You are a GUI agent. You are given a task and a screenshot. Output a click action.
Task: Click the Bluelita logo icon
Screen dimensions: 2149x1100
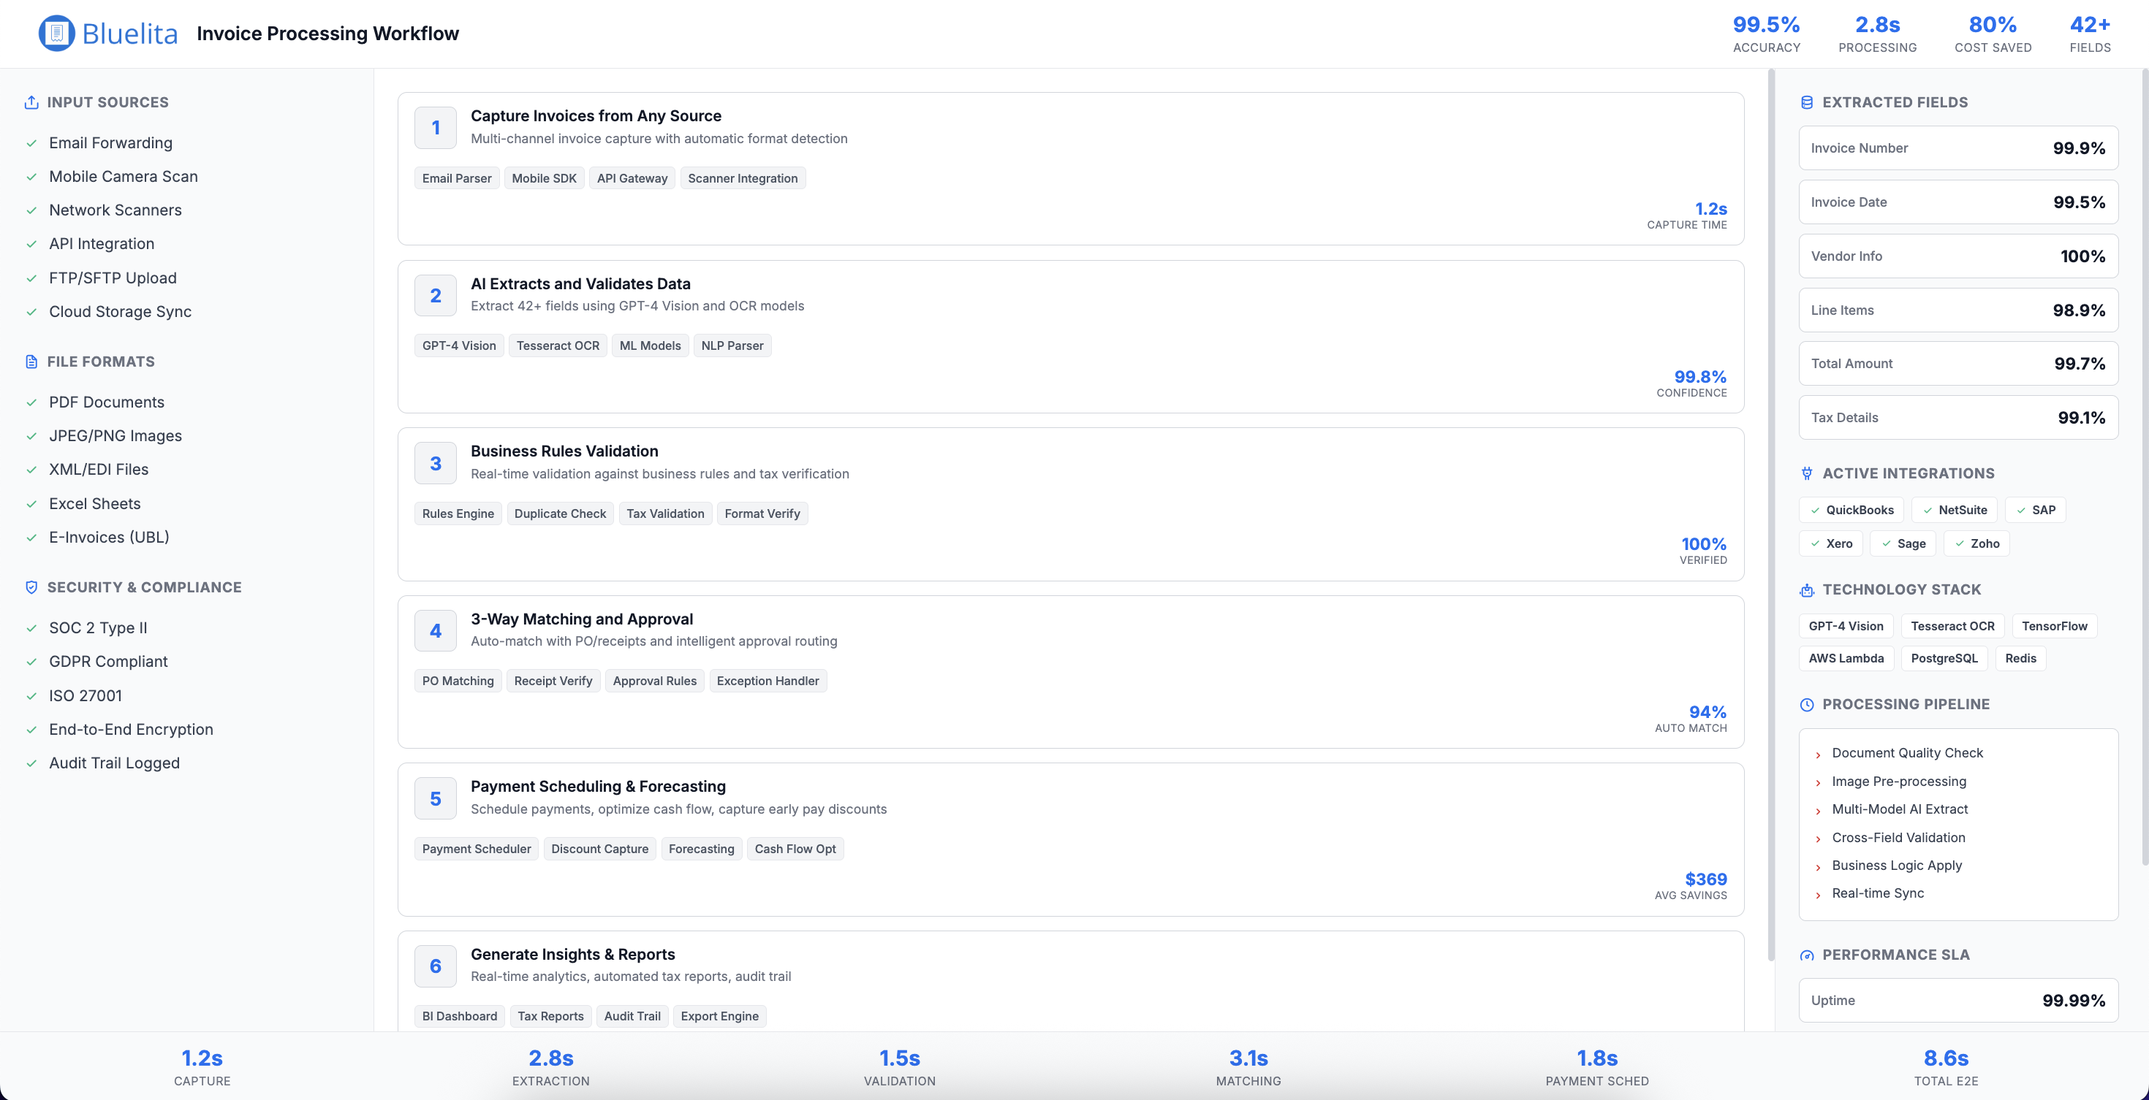[x=57, y=34]
